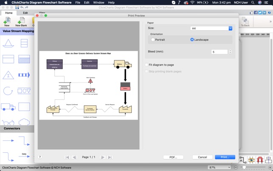The width and height of the screenshot is (273, 171).
Task: Go to the next preview page
Action: tap(103, 157)
